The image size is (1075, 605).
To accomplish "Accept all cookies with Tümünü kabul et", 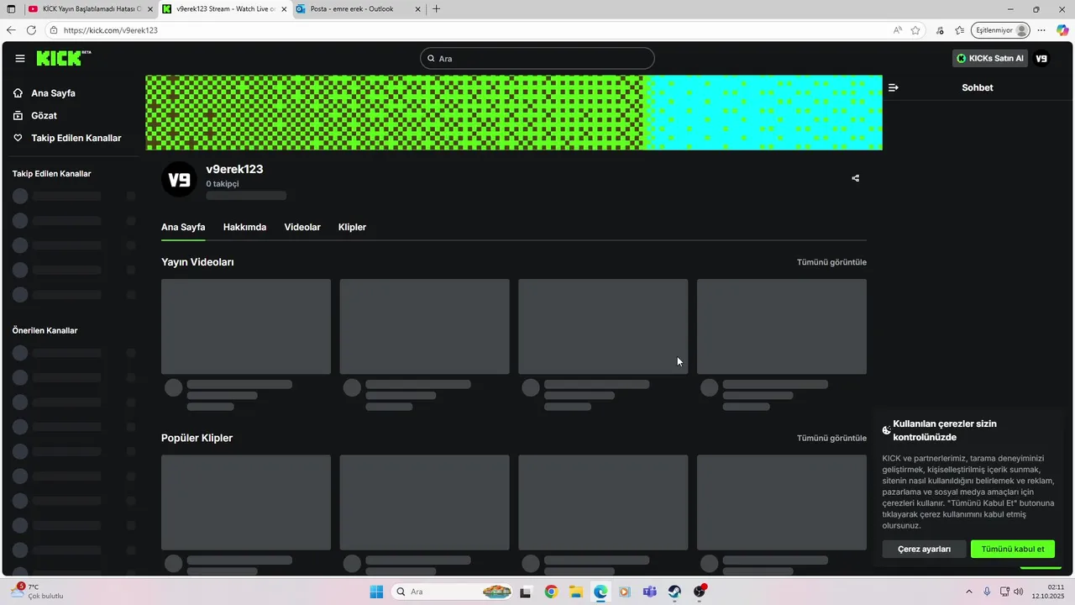I will [1013, 549].
